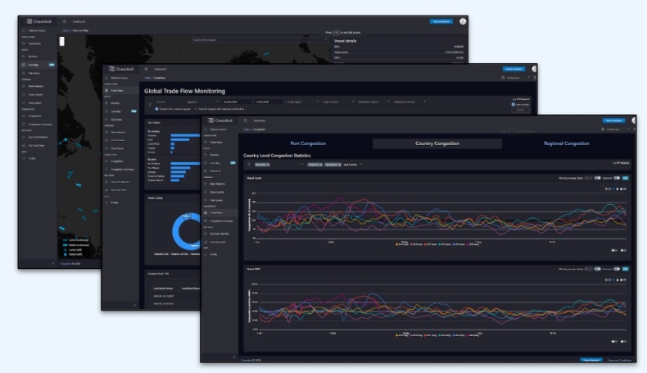Toggle the moving average switch on Vessel DWT chart
This screenshot has height=373, width=647.
(595, 269)
